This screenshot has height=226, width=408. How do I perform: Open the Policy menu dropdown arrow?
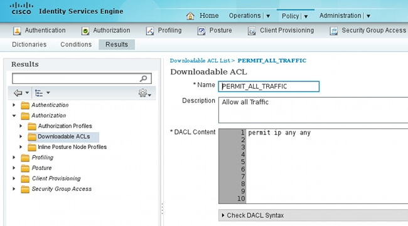tap(306, 16)
